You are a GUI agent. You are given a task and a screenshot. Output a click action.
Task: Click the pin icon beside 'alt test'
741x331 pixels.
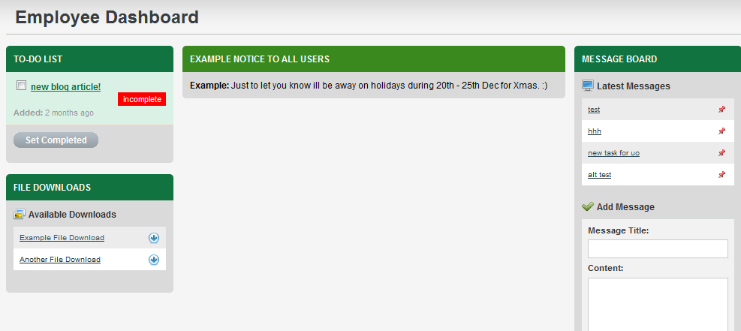point(721,174)
